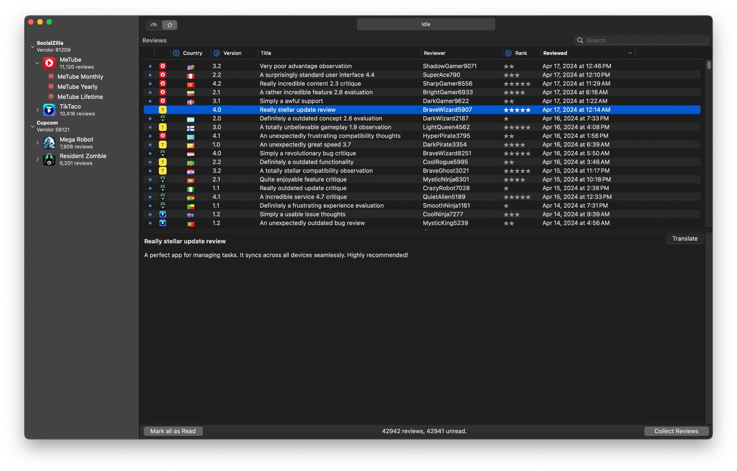The image size is (737, 471).
Task: Select the star reviews view button
Action: pos(170,25)
